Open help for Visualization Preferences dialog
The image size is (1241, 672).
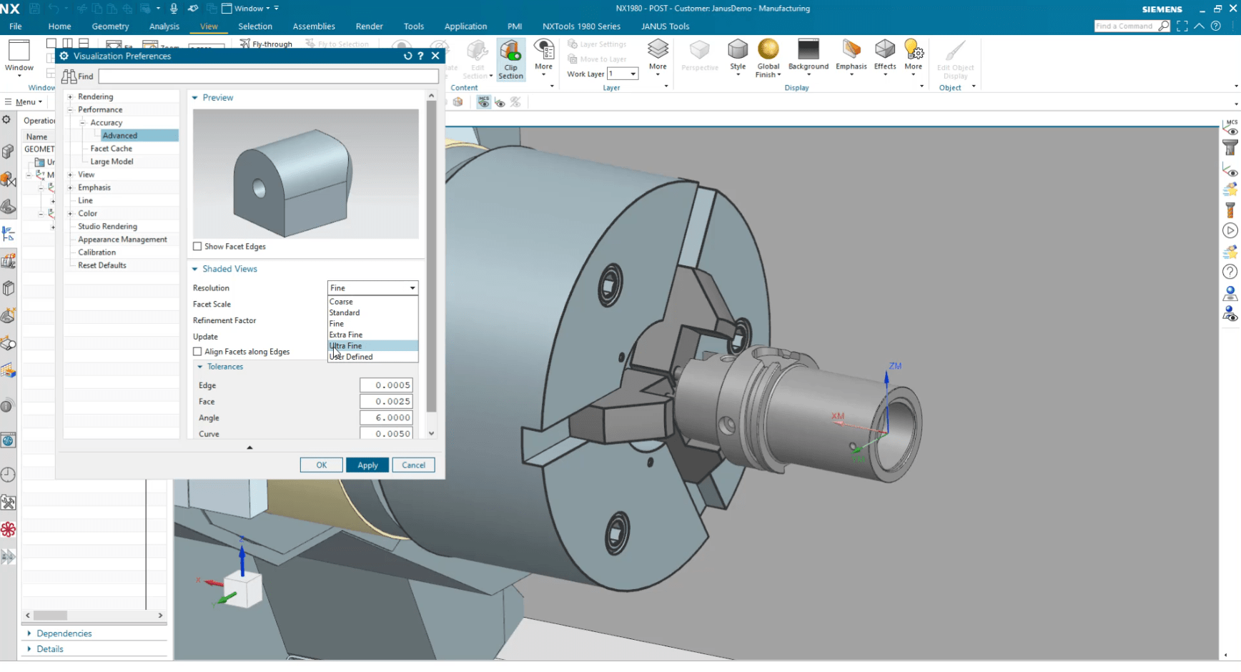pos(420,56)
